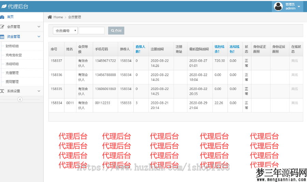This screenshot has width=307, height=182.
Task: Click the 系统设置 text icon in sidebar
Action: (2, 91)
